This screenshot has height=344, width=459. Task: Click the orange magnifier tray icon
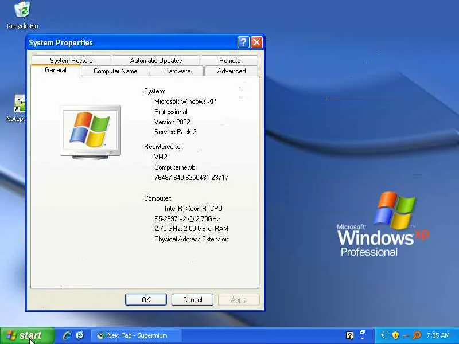pyautogui.click(x=417, y=335)
